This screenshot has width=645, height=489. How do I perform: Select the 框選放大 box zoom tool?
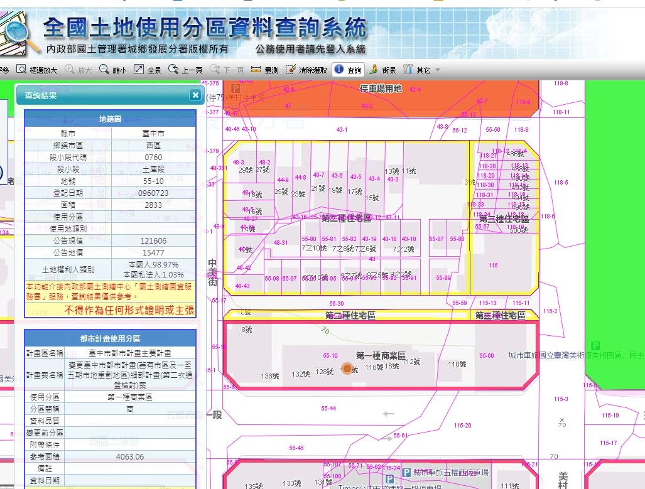37,70
